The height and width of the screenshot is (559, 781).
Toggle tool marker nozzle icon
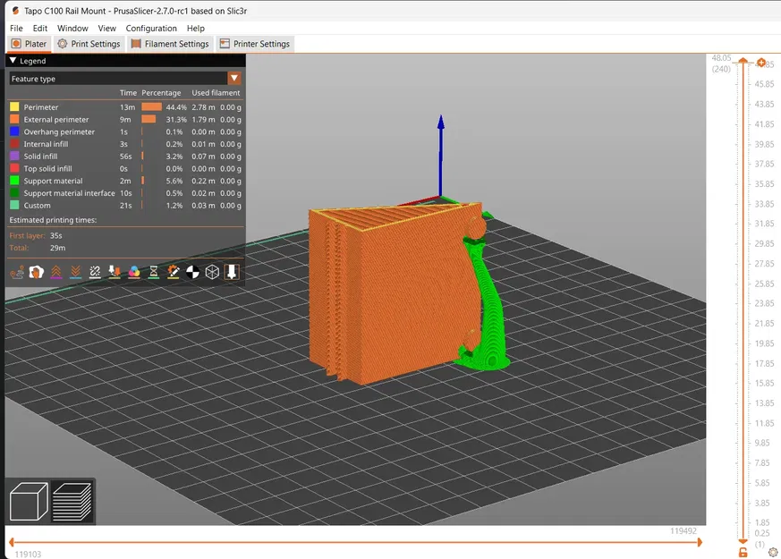pyautogui.click(x=232, y=272)
